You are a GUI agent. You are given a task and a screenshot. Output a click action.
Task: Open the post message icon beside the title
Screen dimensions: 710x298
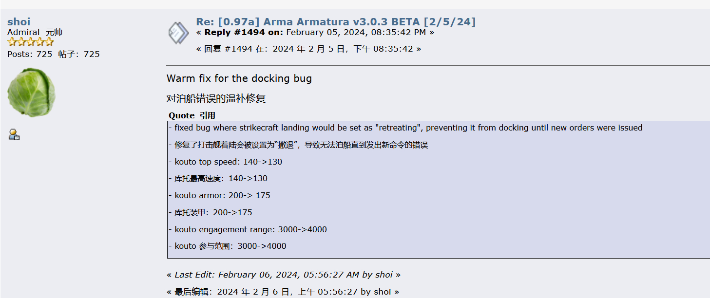point(178,33)
